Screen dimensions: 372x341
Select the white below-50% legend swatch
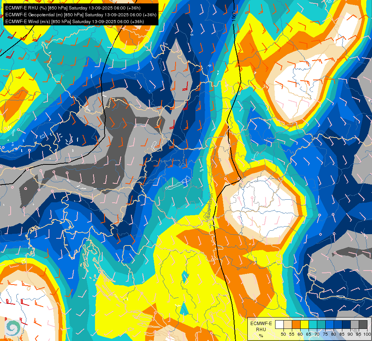point(279,325)
